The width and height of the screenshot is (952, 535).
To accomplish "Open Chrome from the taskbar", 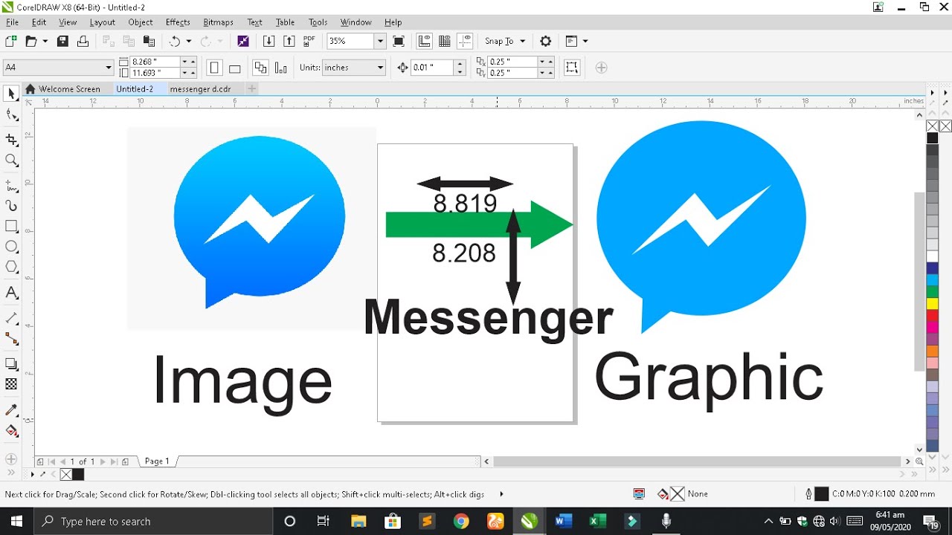I will (461, 522).
